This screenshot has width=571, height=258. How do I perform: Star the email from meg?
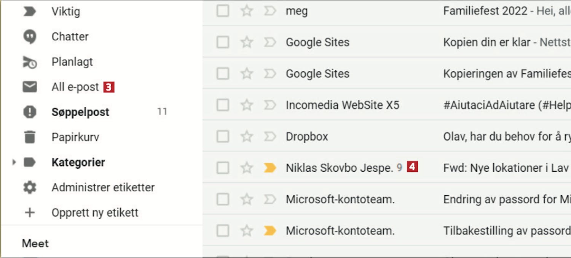[247, 11]
